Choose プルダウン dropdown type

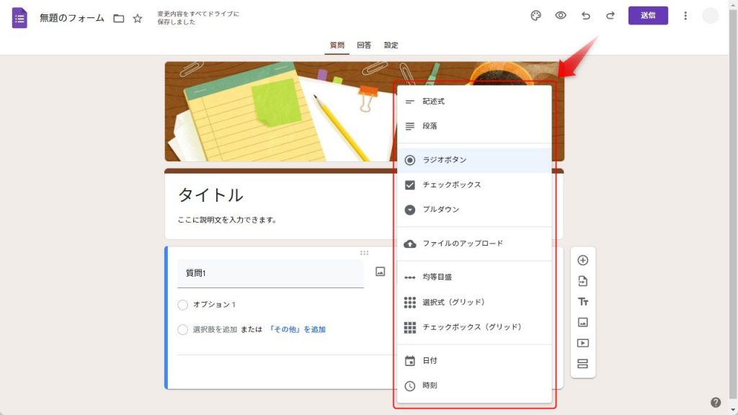(474, 210)
